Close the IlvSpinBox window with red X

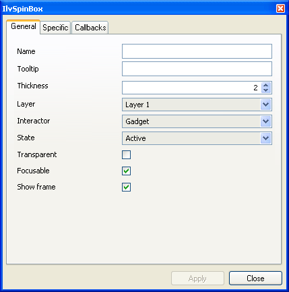pos(280,9)
